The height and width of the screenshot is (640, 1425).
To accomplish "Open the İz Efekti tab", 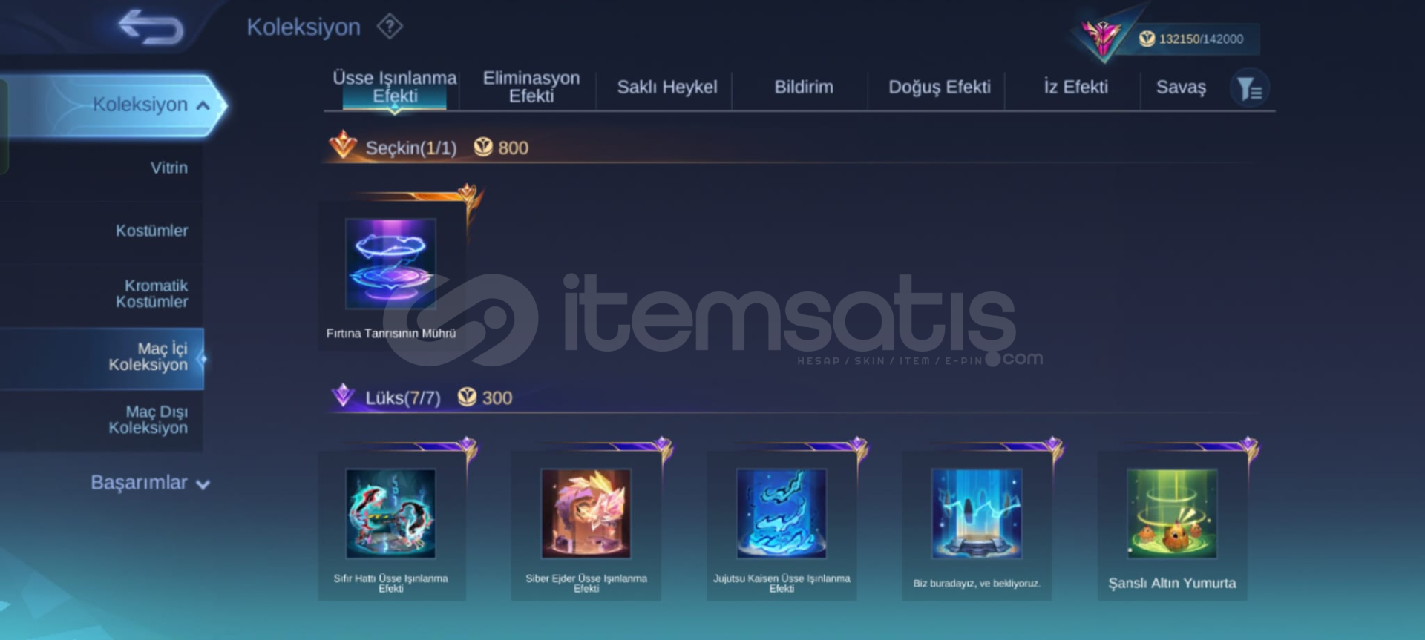I will click(x=1075, y=87).
